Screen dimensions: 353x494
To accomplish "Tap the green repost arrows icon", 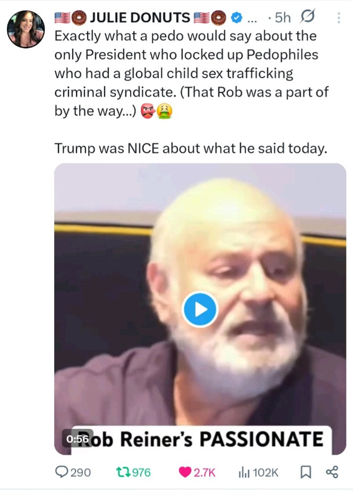I will (x=123, y=472).
